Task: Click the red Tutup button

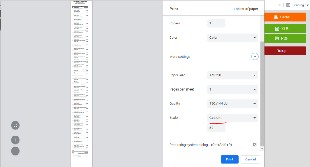Action: 285,51
